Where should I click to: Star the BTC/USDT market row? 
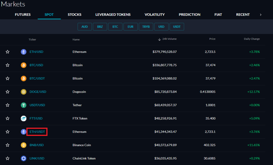pos(8,79)
